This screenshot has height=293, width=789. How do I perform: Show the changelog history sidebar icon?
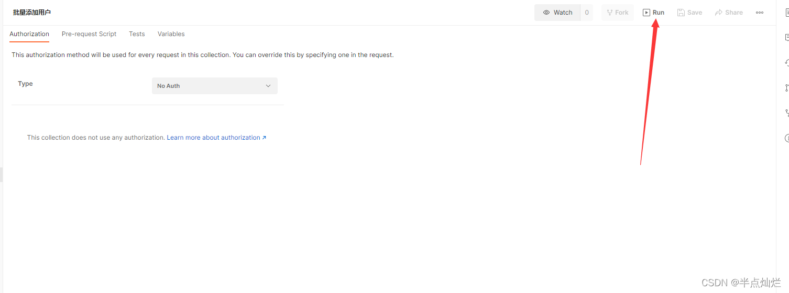tap(786, 63)
